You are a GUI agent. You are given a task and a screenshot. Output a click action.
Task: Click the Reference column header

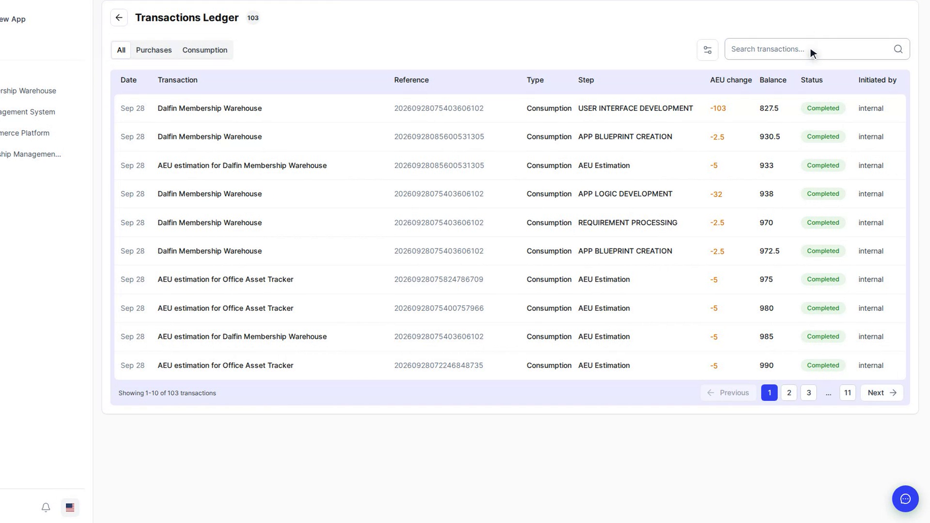click(411, 80)
